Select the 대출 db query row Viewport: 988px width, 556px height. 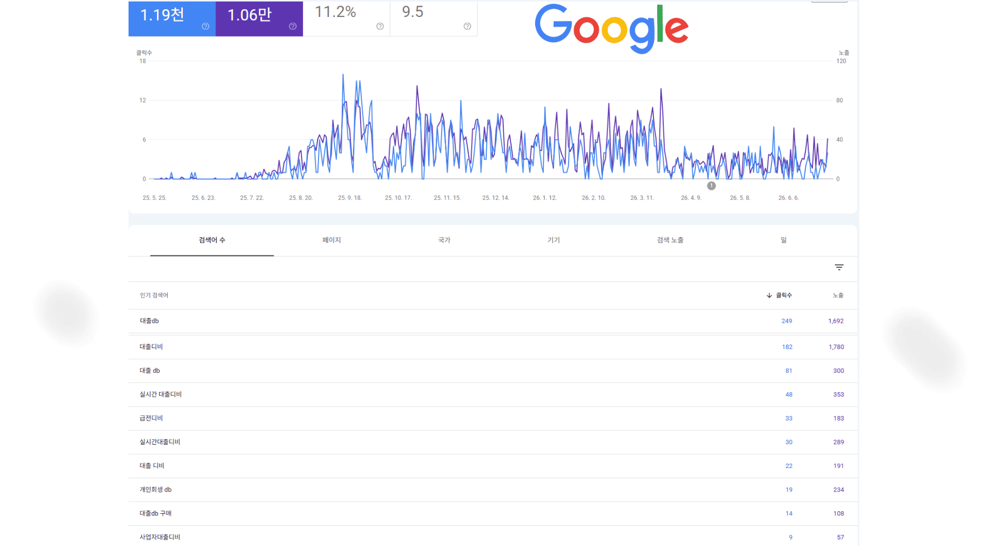click(x=493, y=371)
